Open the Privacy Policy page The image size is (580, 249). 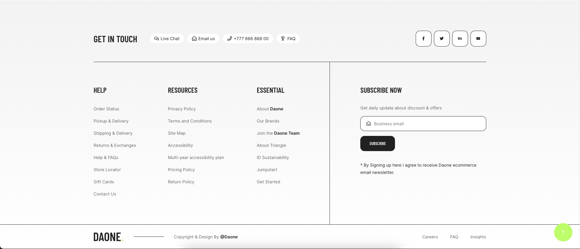point(182,109)
